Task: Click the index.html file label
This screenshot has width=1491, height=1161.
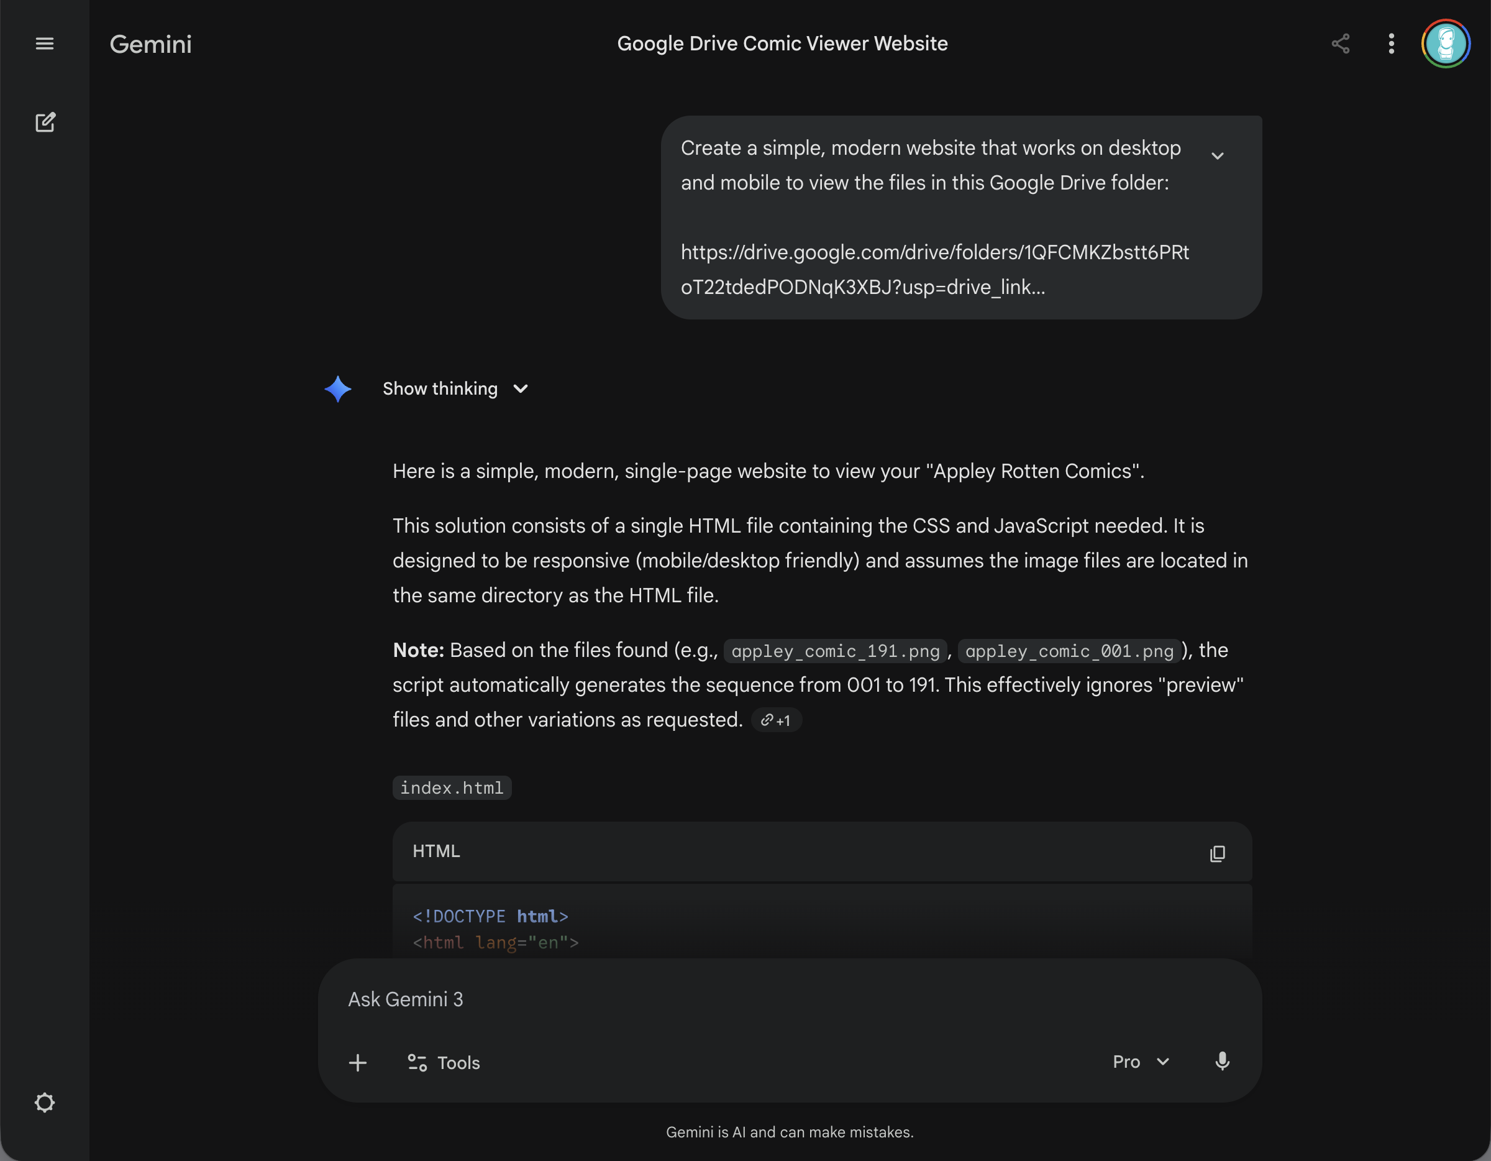Action: pos(451,787)
